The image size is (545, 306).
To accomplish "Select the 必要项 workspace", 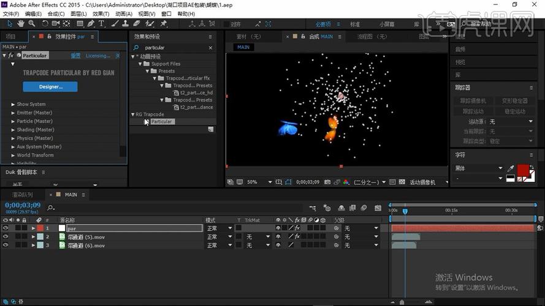I will [323, 24].
